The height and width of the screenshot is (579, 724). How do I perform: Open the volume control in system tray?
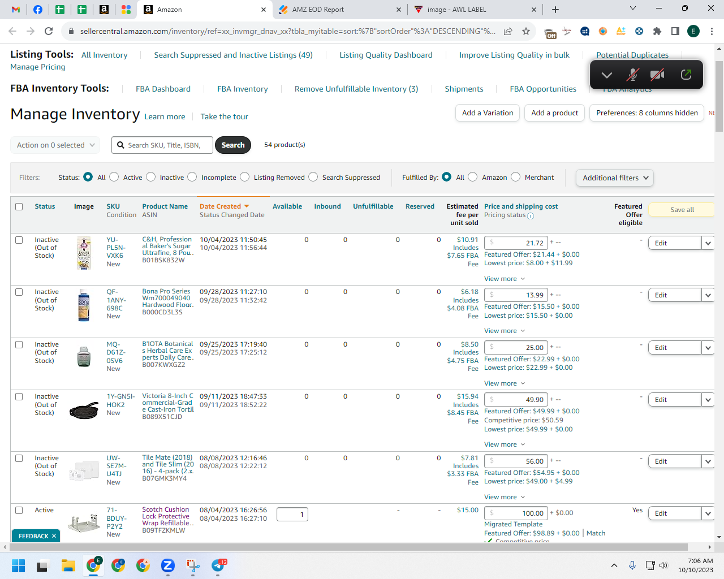coord(663,565)
